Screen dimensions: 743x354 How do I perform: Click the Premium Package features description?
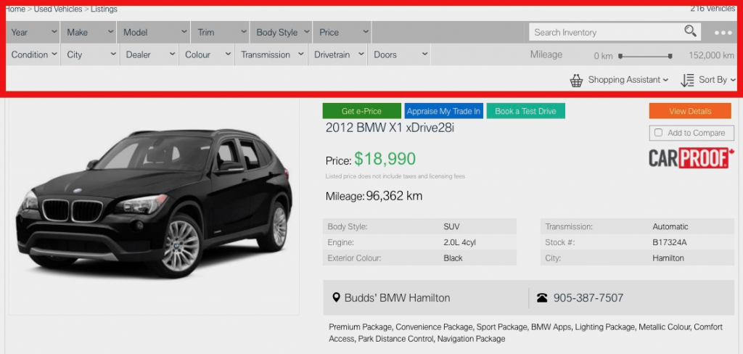[525, 333]
